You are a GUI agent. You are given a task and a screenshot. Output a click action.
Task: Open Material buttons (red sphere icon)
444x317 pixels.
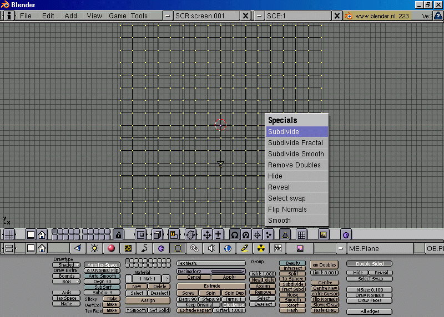point(112,248)
